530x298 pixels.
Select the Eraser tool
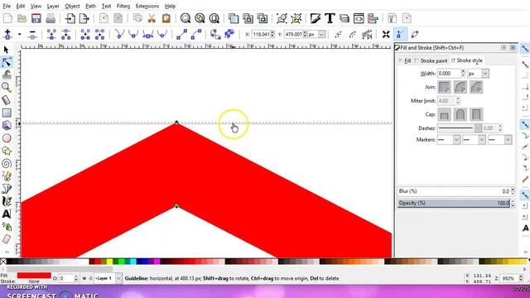coord(7,239)
